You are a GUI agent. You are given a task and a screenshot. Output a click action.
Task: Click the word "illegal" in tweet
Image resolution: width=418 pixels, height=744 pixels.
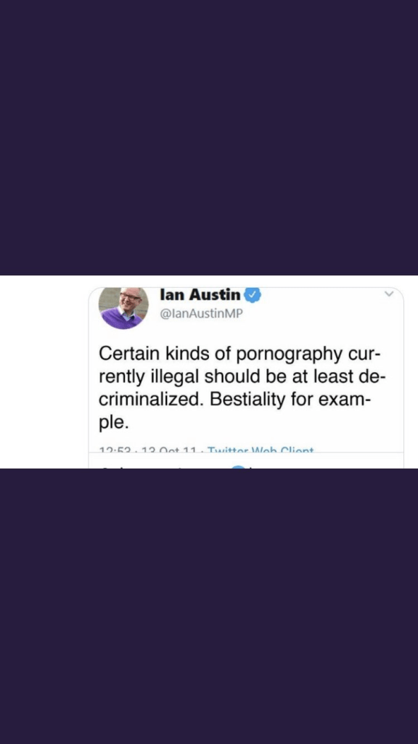175,377
